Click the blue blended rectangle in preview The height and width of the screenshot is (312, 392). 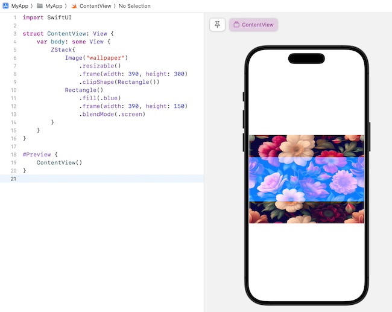[x=306, y=179]
